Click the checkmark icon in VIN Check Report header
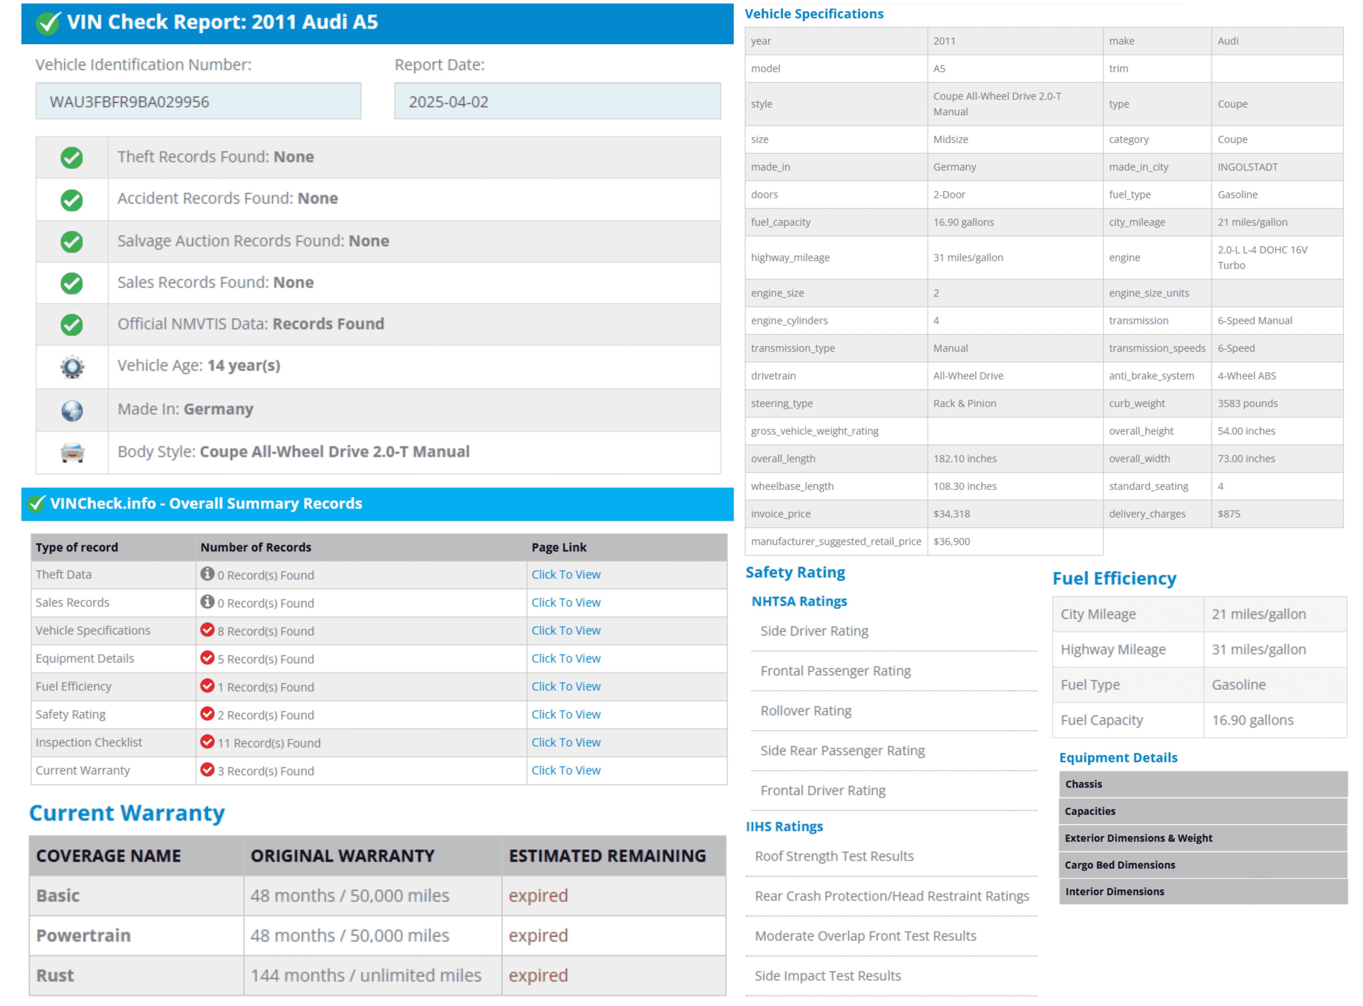This screenshot has height=1006, width=1363. (x=48, y=23)
